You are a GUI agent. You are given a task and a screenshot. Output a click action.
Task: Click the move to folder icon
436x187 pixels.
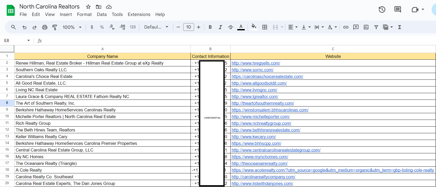(x=98, y=7)
